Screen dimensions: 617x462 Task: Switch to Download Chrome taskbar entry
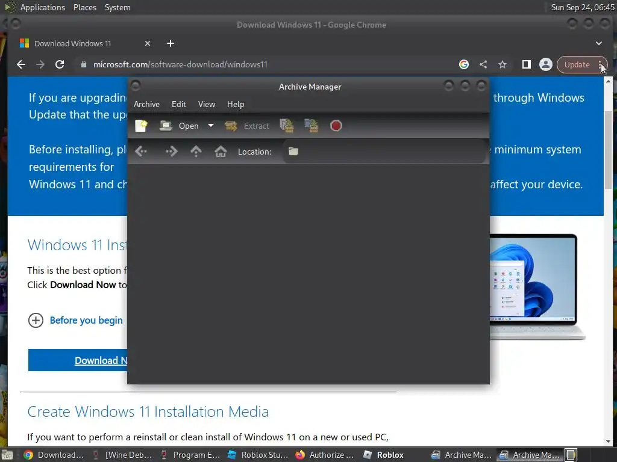pos(54,455)
